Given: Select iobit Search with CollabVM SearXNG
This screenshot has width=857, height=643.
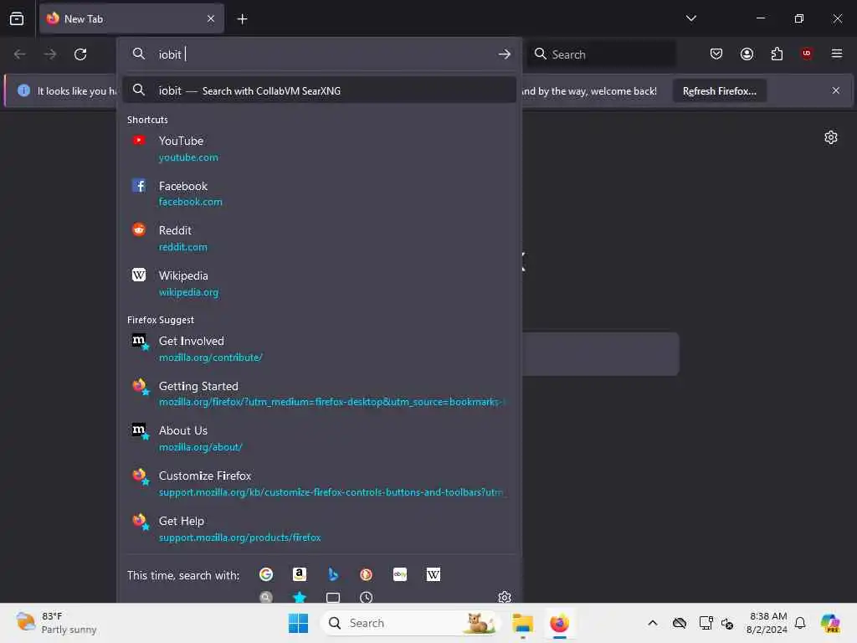Looking at the screenshot, I should click(x=319, y=90).
